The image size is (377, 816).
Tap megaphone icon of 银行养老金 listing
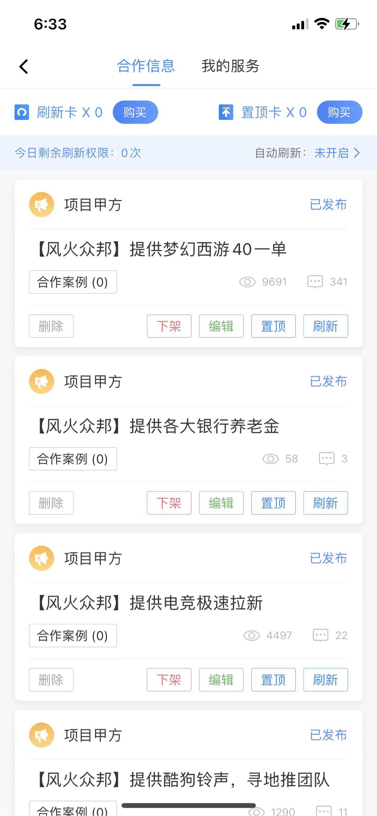pos(42,381)
